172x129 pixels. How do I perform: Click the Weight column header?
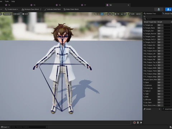(x=160, y=22)
